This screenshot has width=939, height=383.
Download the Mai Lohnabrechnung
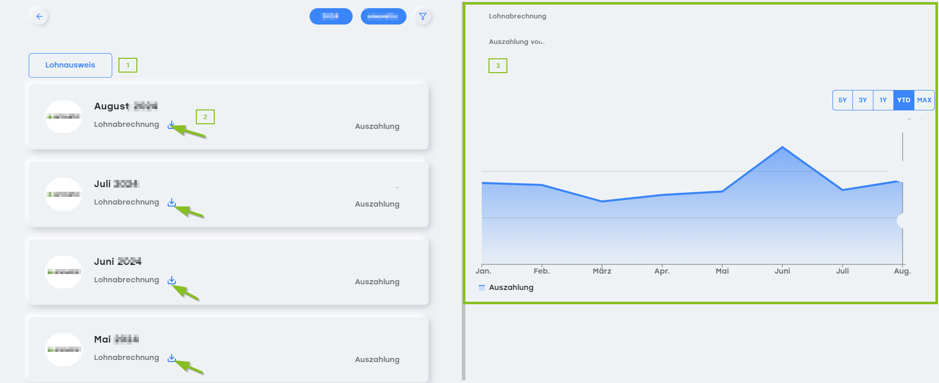(x=171, y=358)
